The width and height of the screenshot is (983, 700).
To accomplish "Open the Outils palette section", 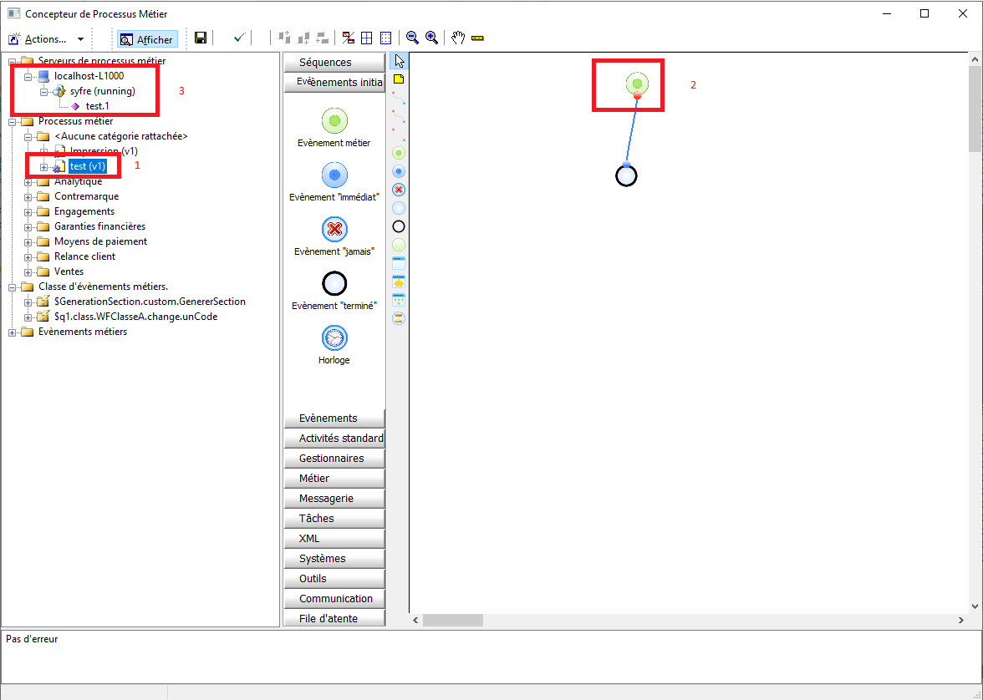I will 334,578.
